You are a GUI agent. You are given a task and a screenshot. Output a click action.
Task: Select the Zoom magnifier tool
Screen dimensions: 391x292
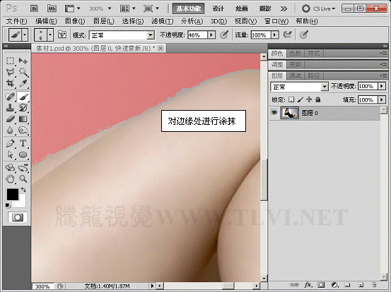pos(23,179)
